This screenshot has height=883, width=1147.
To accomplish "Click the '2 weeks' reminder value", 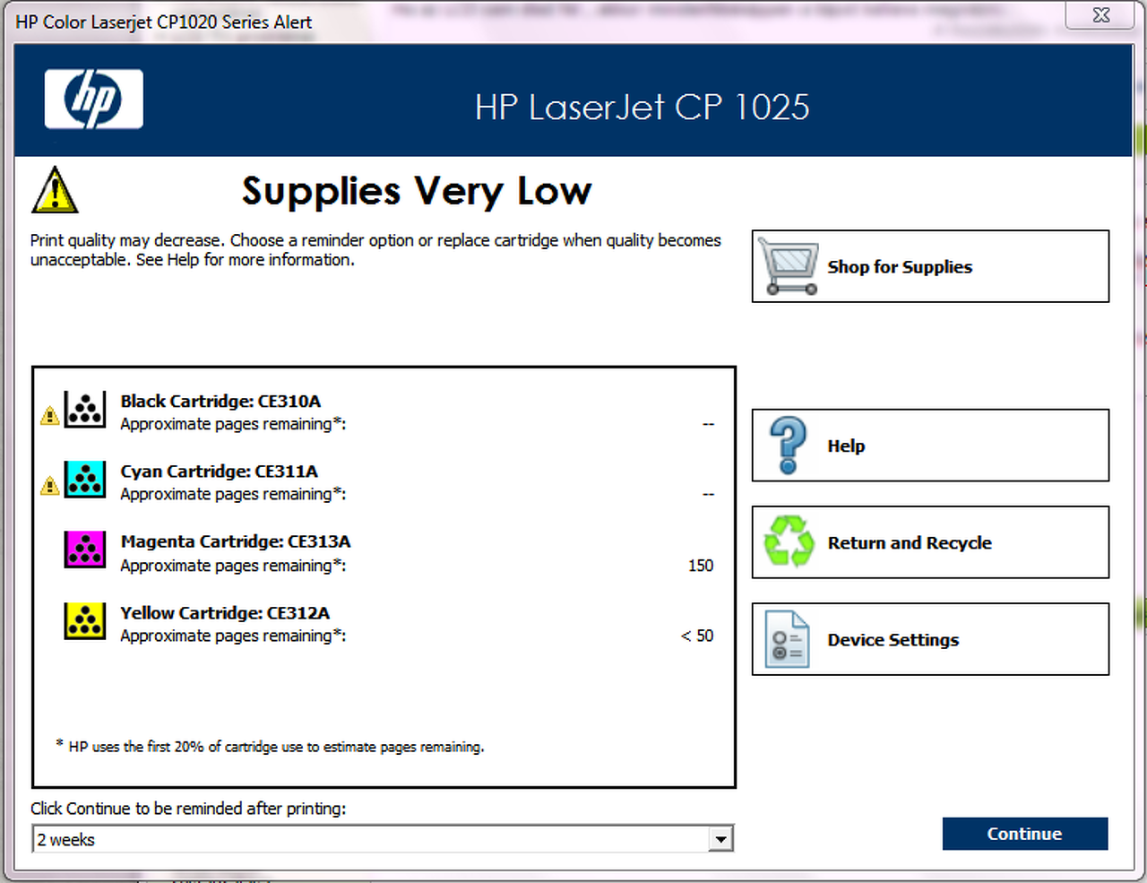I will pos(66,840).
